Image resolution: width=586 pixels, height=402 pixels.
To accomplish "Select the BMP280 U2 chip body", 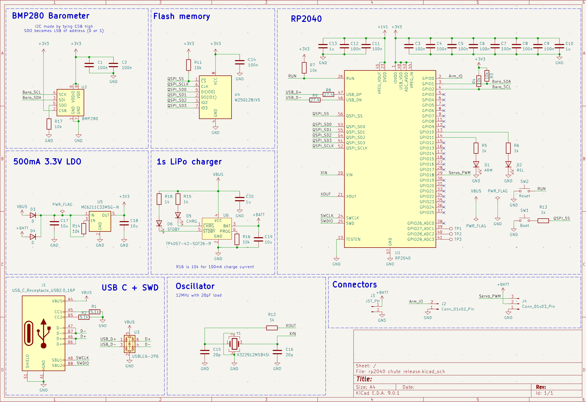I will 70,102.
